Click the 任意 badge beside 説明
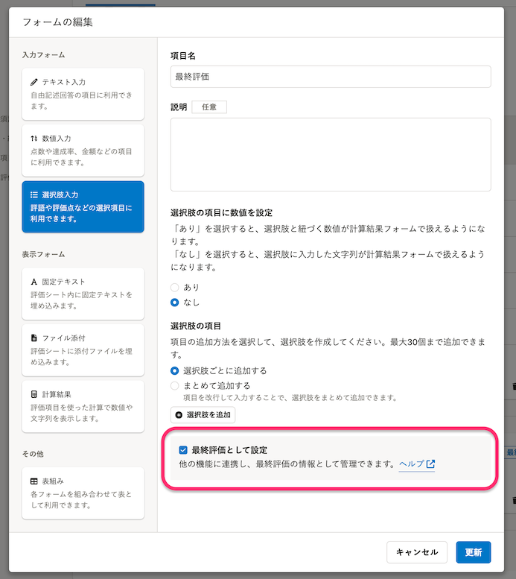516x579 pixels. 209,107
